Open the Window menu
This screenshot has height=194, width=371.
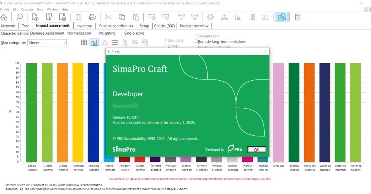pyautogui.click(x=52, y=10)
